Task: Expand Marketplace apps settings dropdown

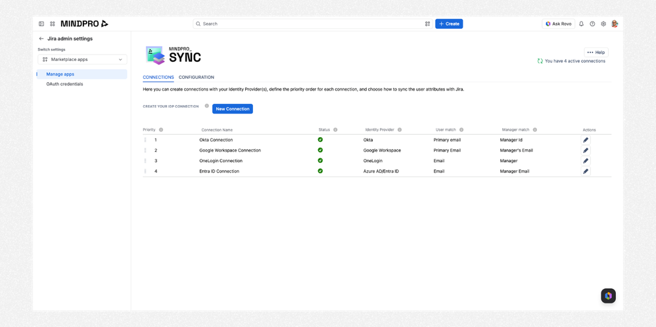Action: (82, 59)
